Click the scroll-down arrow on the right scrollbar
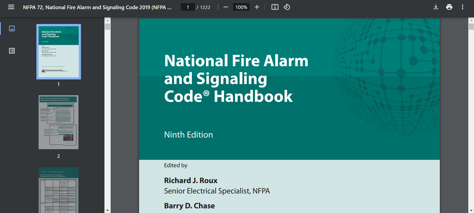474x213 pixels. point(471,210)
